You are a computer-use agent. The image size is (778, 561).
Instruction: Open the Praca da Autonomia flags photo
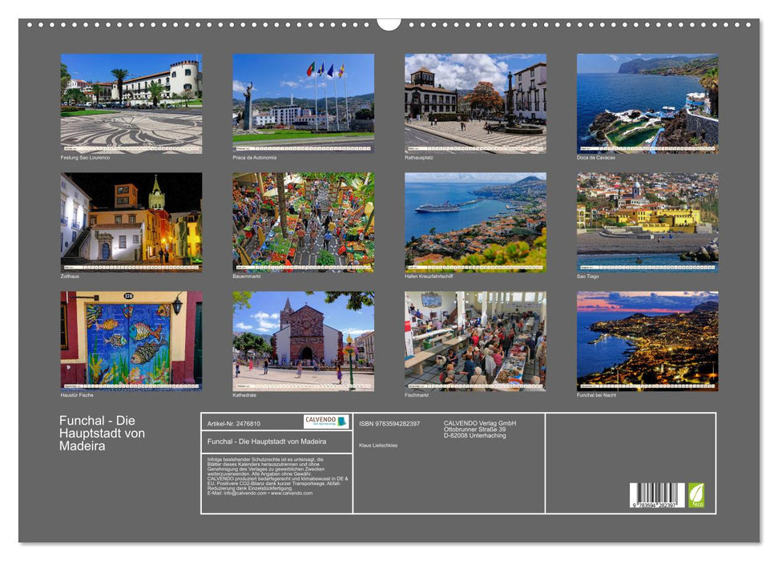coord(303,103)
